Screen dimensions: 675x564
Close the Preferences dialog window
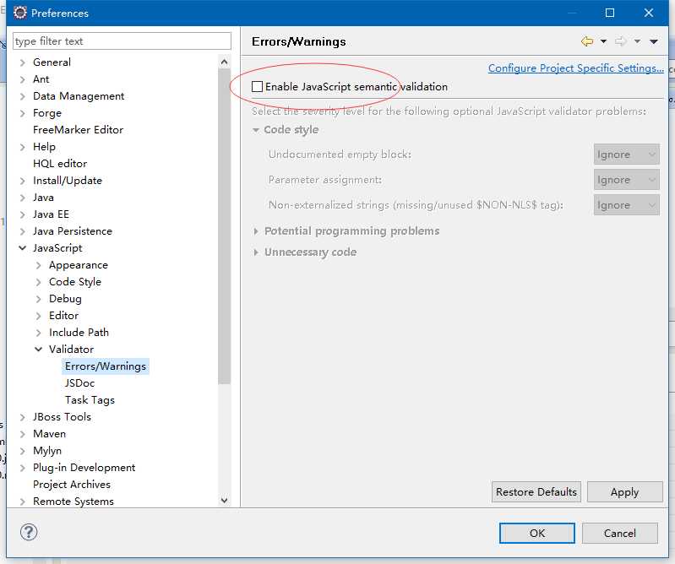649,13
